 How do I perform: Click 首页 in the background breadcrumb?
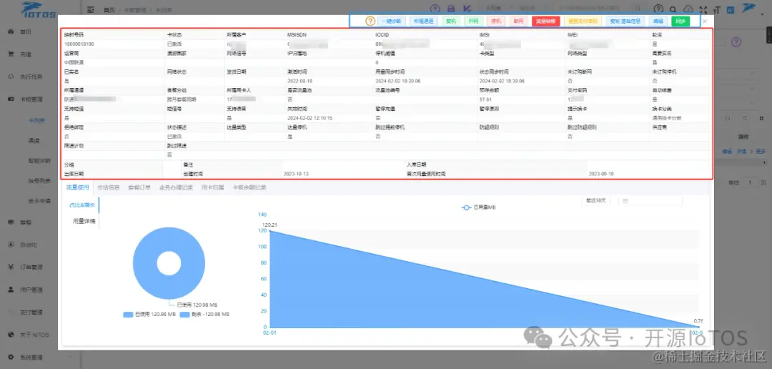tap(109, 10)
